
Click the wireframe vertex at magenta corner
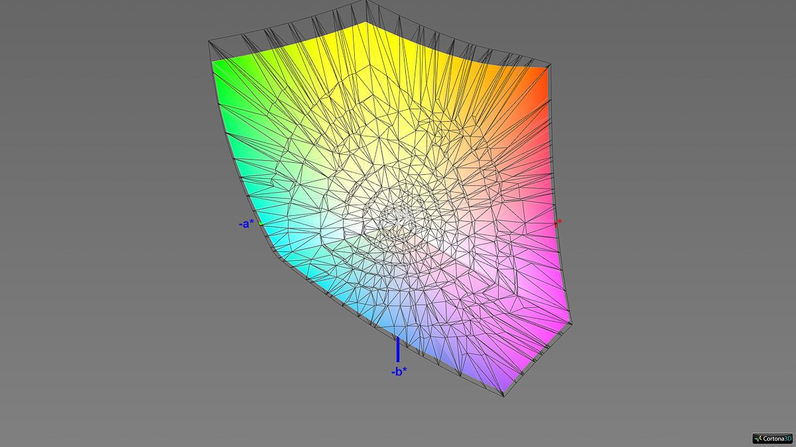(x=571, y=324)
